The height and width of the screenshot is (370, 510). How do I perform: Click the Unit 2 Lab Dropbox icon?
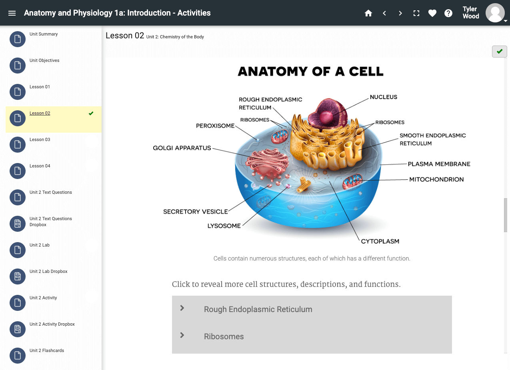18,276
